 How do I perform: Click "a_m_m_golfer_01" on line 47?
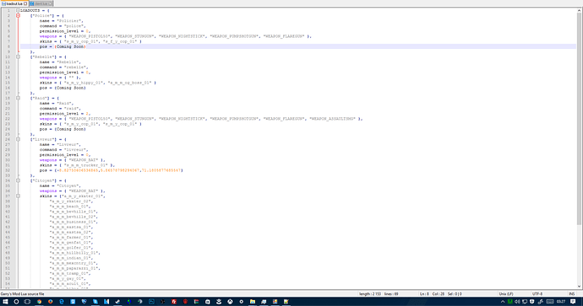pyautogui.click(x=71, y=247)
